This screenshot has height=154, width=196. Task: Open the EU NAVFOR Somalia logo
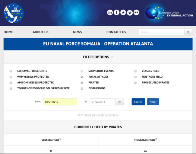point(14,13)
